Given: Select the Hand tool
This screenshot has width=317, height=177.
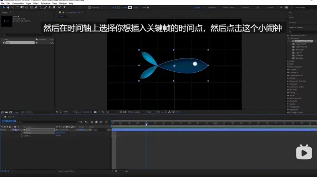Looking at the screenshot, I should [8, 8].
